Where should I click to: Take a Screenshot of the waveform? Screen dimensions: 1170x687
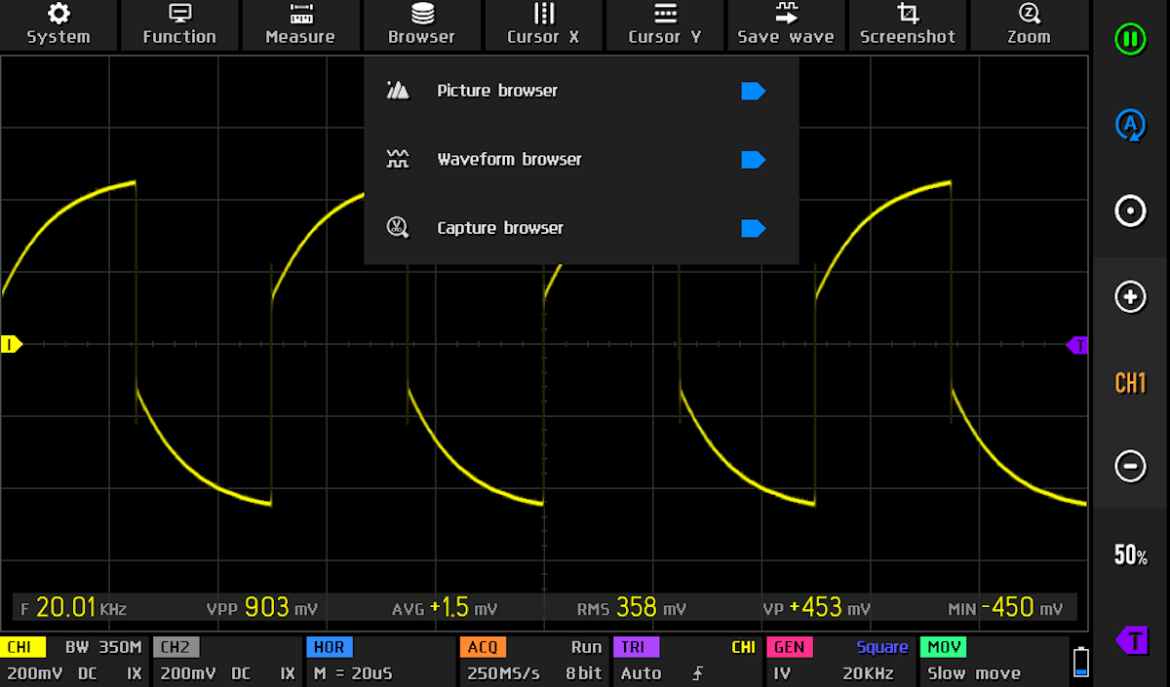tap(908, 25)
